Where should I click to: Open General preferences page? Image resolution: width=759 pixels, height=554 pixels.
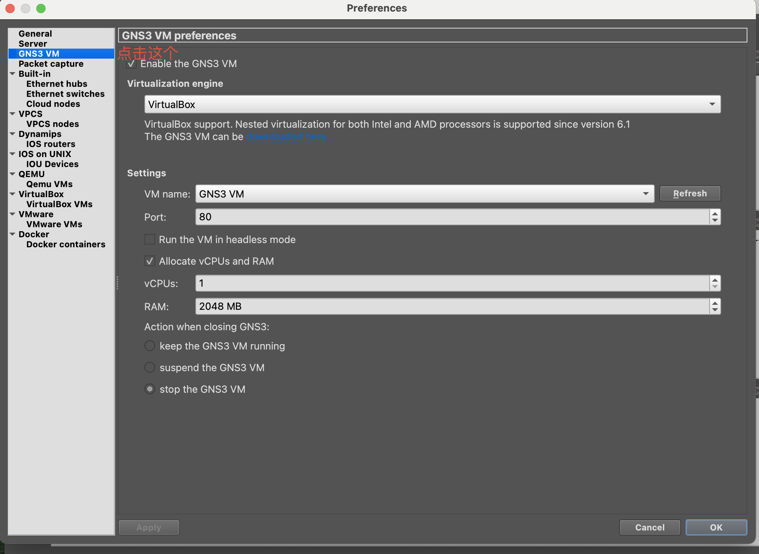[35, 34]
